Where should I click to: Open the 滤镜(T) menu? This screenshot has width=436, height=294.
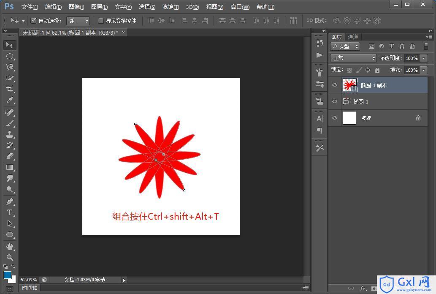(x=171, y=7)
